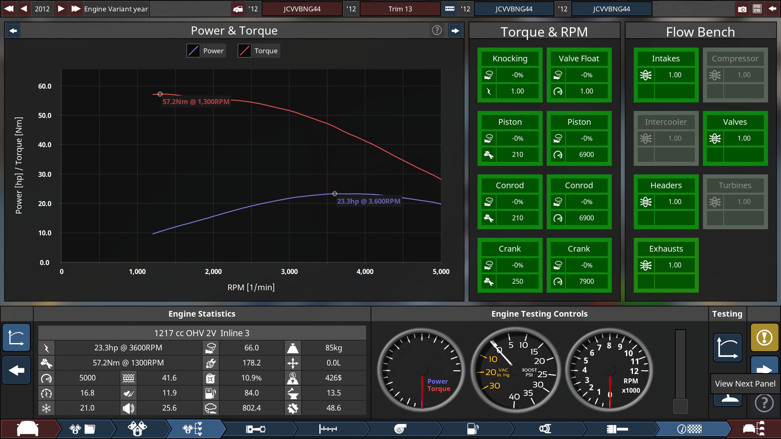Viewport: 781px width, 439px height.
Task: Click the max RPM gauge icon beside 5000
Action: [46, 378]
